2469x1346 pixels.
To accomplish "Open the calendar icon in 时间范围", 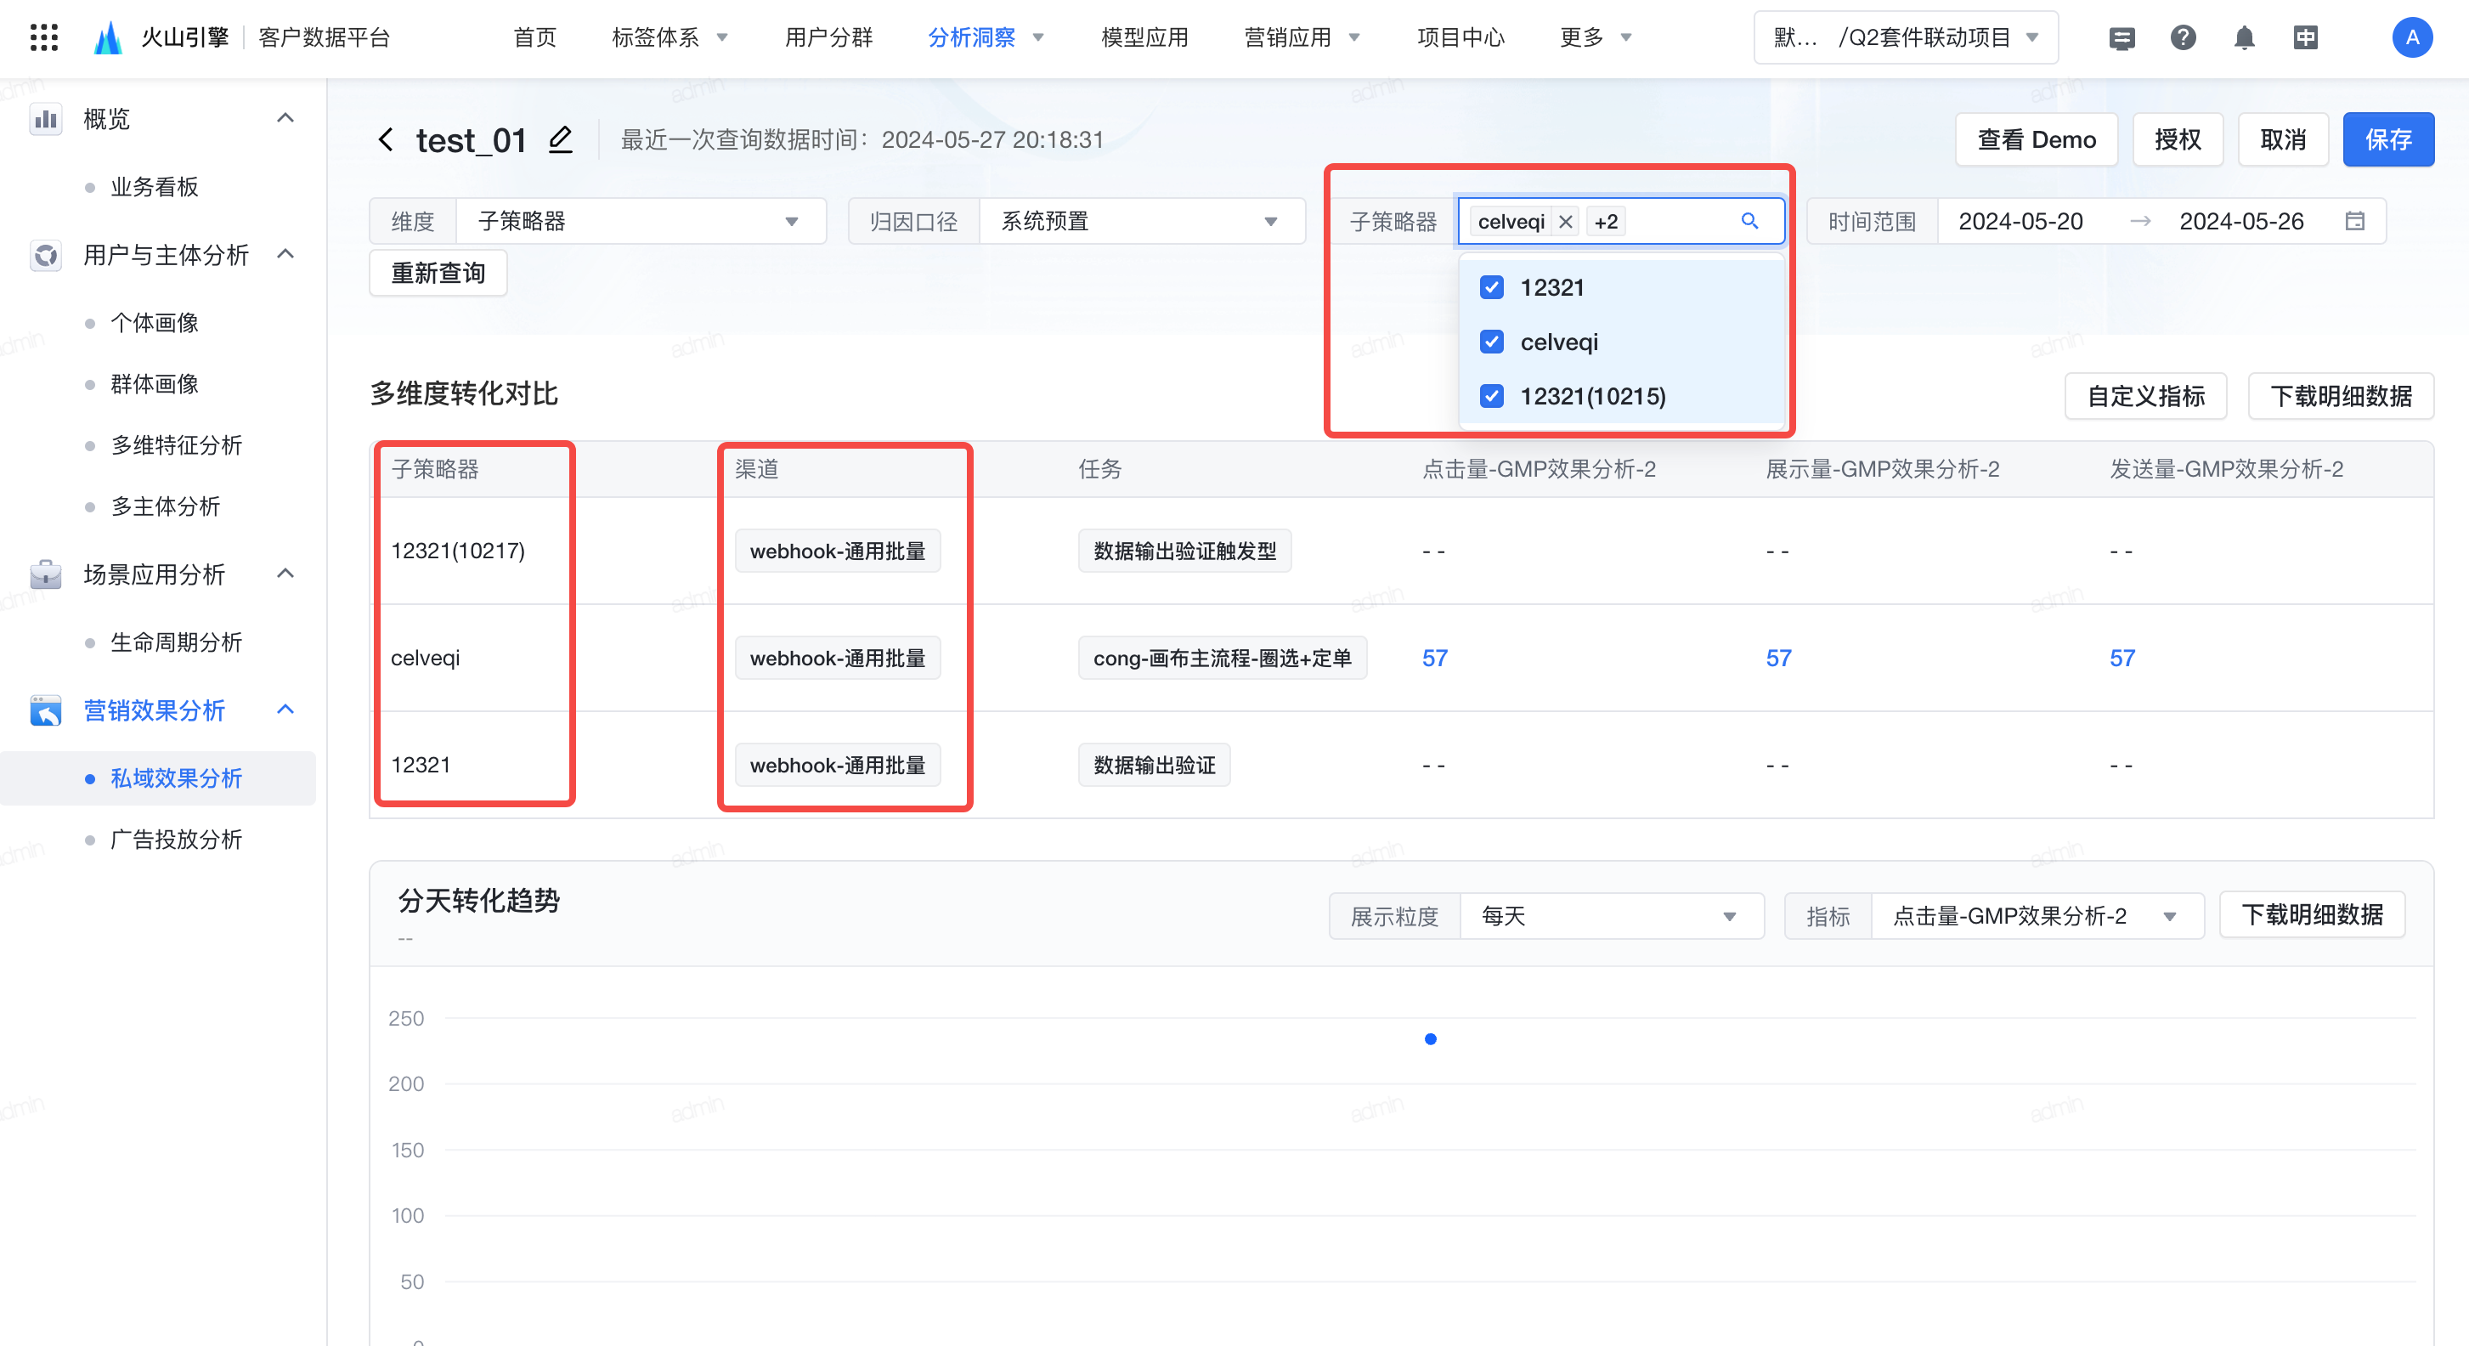I will (2355, 222).
